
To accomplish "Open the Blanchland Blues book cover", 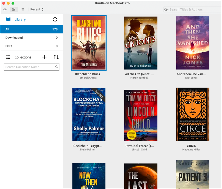I will tap(89, 43).
